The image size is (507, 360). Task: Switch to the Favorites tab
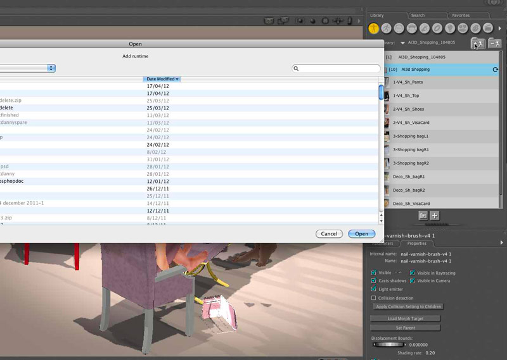(x=461, y=15)
